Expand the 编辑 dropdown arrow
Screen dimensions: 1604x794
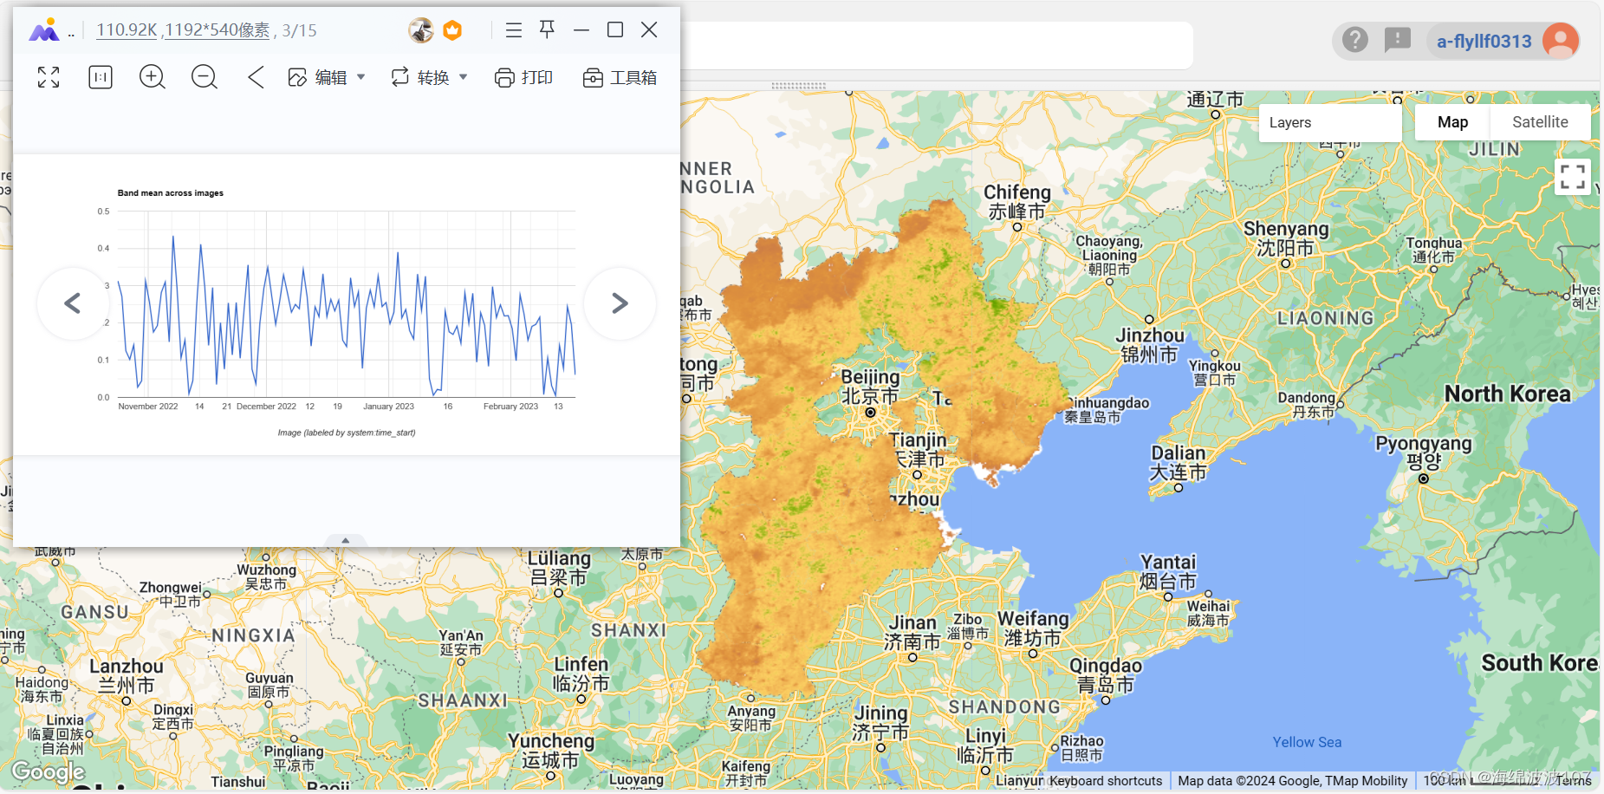[361, 77]
